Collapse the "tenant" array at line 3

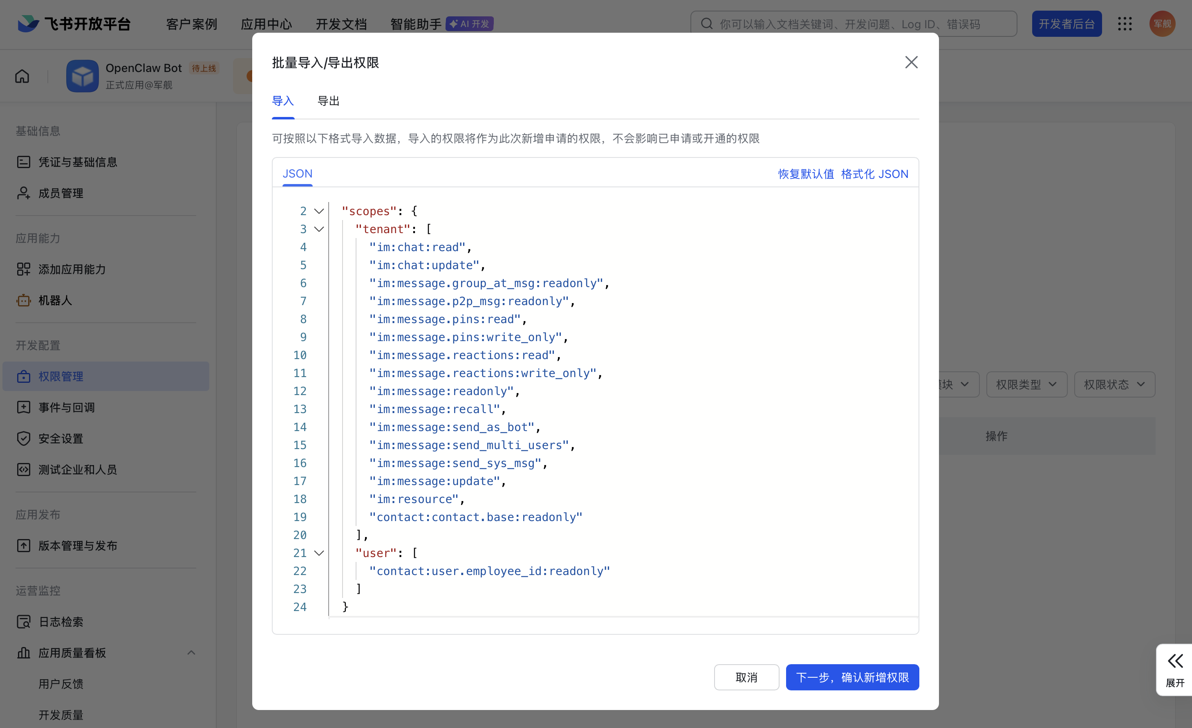pyautogui.click(x=319, y=229)
